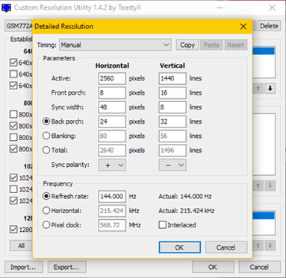Click the Refresh rate field showing 144.000
The width and height of the screenshot is (286, 278).
[x=112, y=197]
